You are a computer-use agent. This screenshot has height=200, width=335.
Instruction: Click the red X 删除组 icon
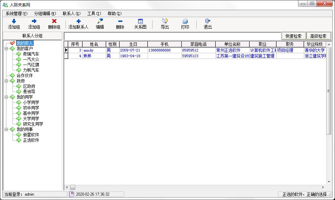click(x=54, y=21)
